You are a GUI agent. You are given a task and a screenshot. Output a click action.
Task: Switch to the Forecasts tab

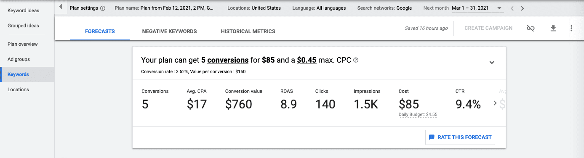coord(100,32)
